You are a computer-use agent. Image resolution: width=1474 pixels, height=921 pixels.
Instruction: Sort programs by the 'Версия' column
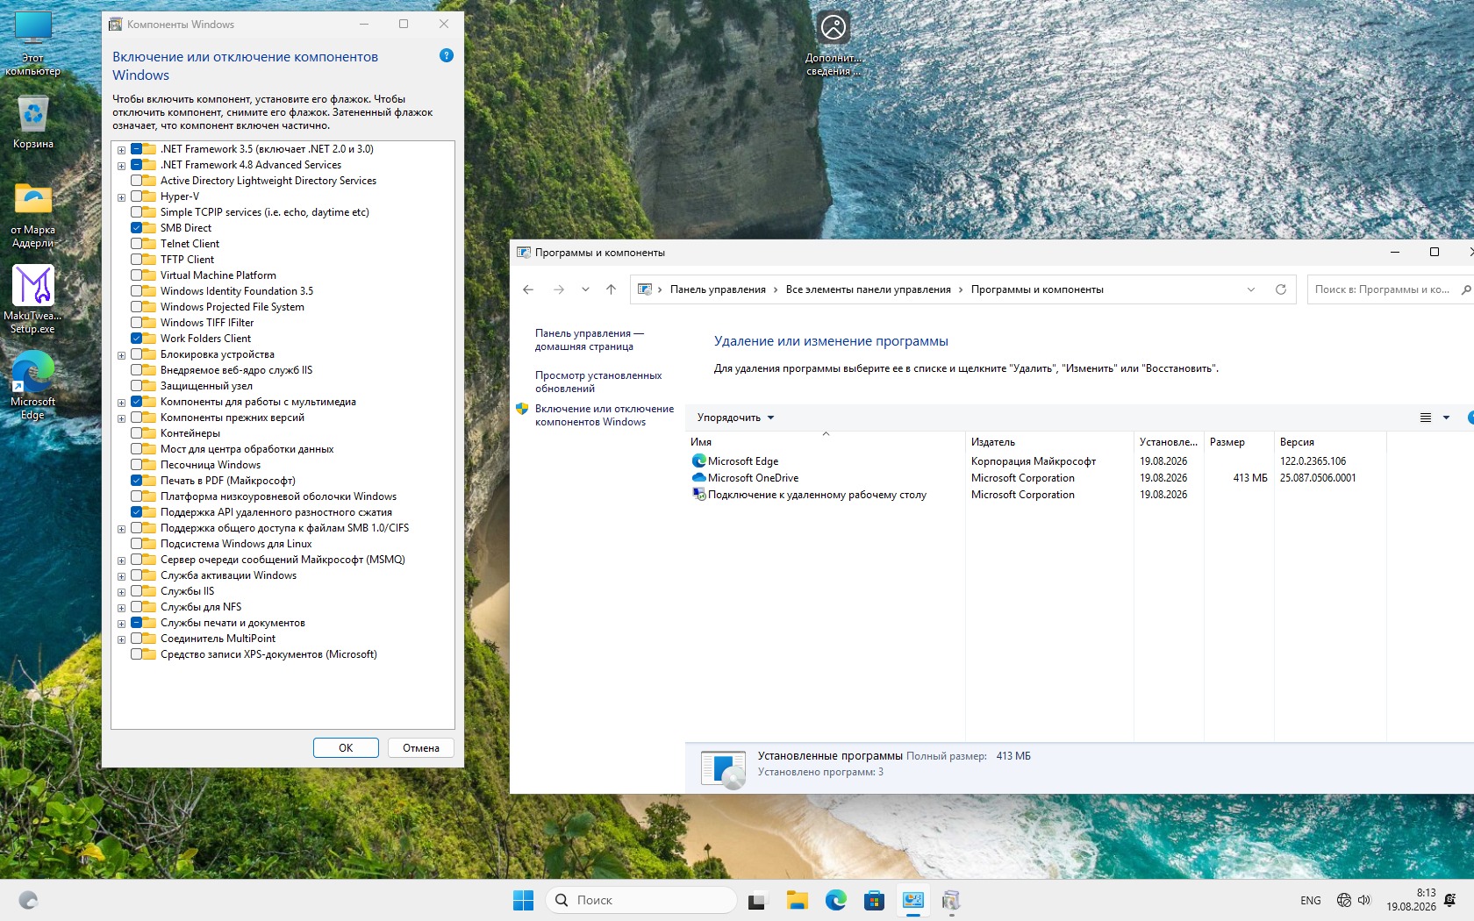click(1330, 442)
